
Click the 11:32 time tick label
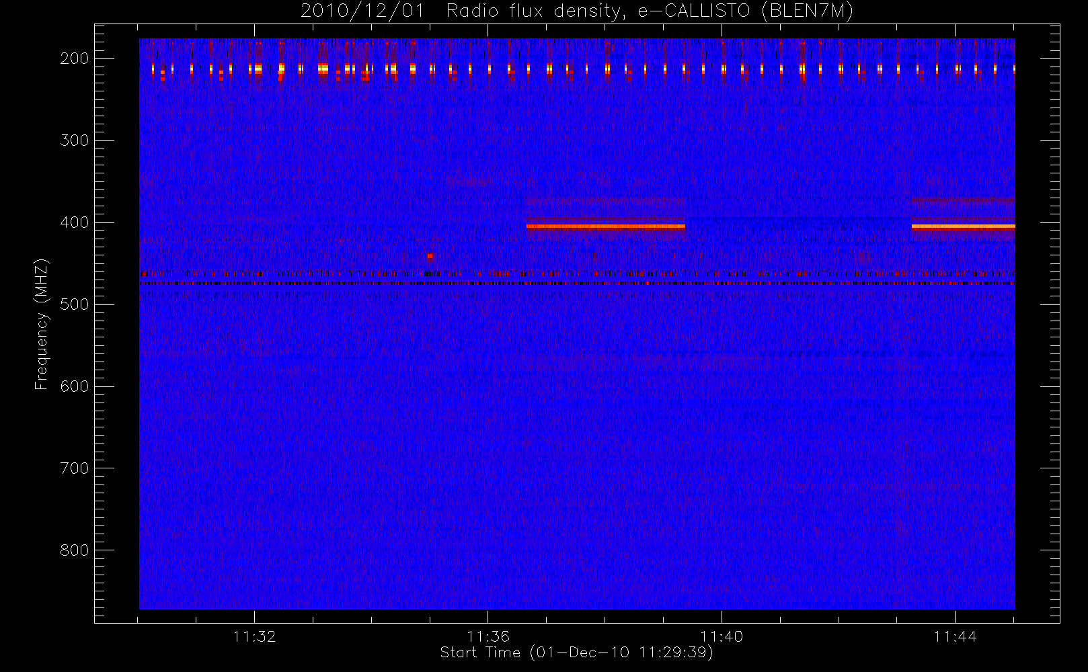pos(254,636)
